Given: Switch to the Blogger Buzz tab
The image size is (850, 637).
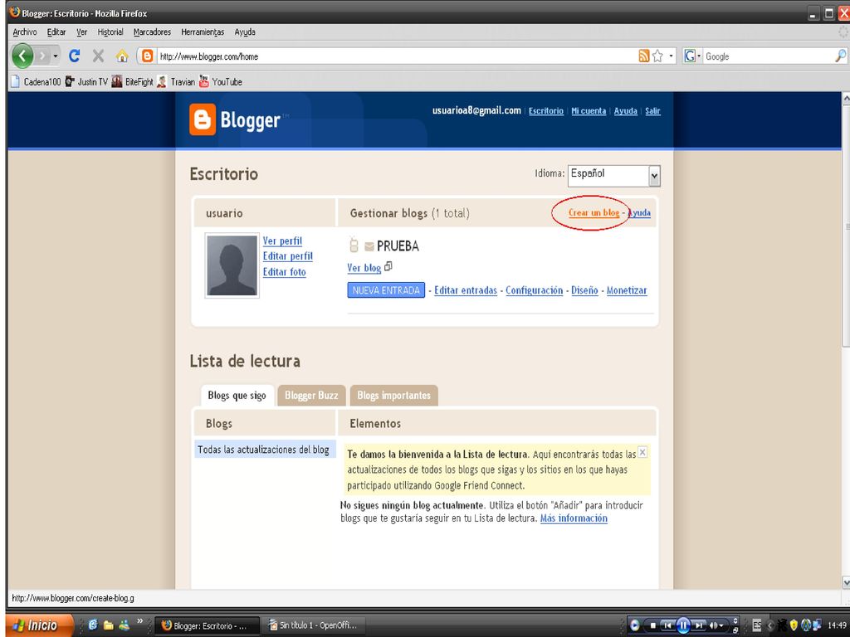Looking at the screenshot, I should click(x=311, y=396).
